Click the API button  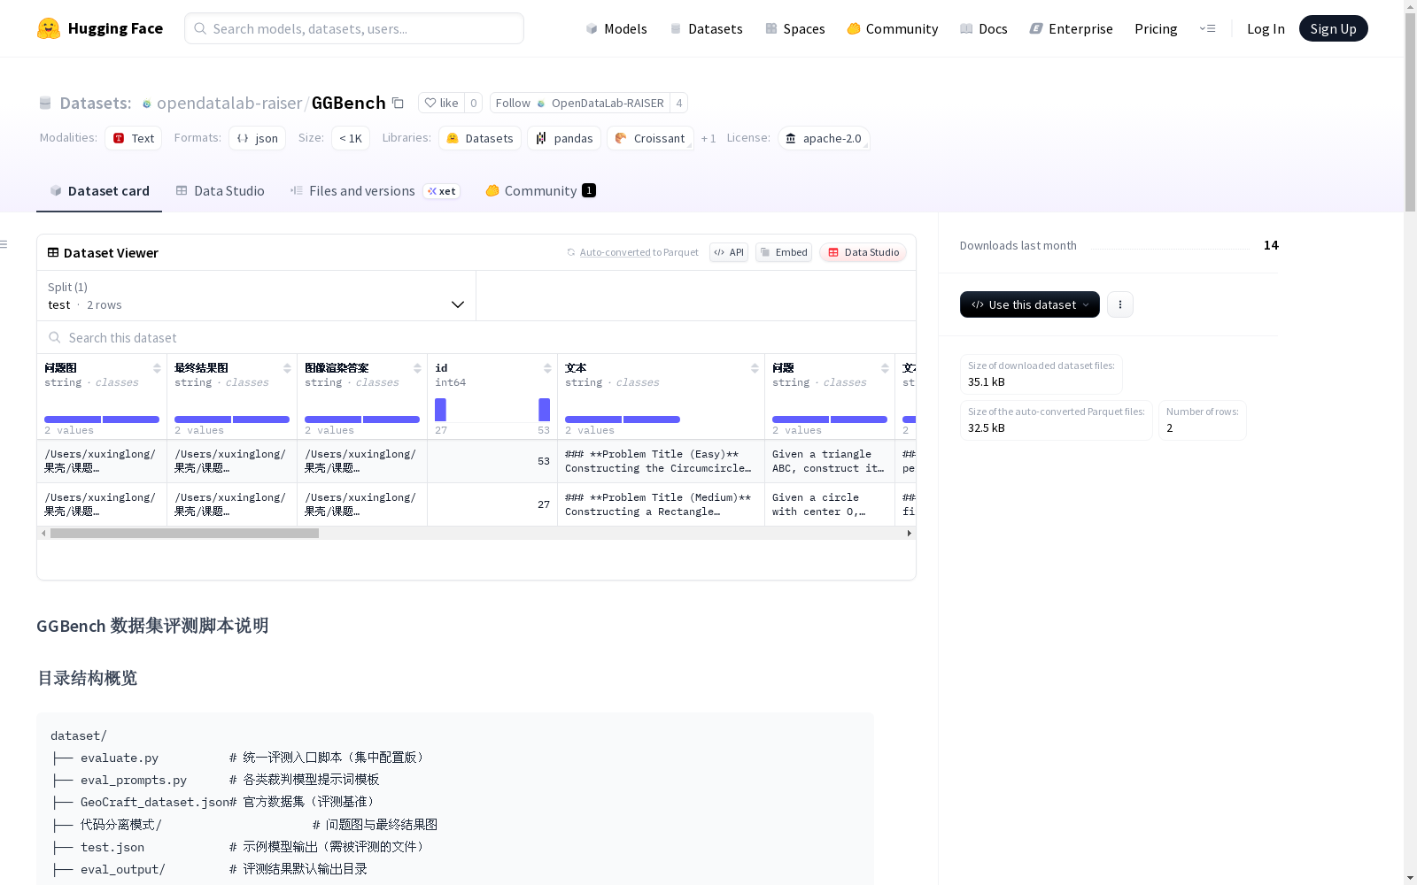[x=729, y=252]
